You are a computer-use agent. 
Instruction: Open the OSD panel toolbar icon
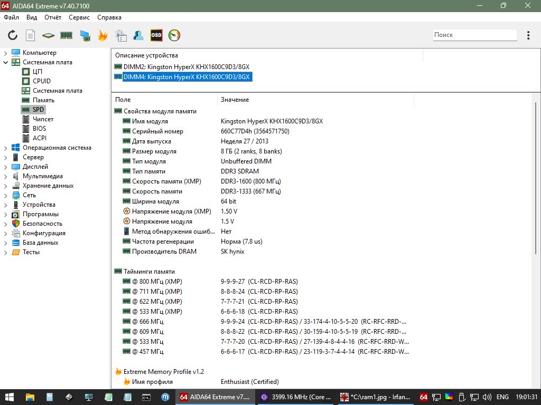pos(156,35)
